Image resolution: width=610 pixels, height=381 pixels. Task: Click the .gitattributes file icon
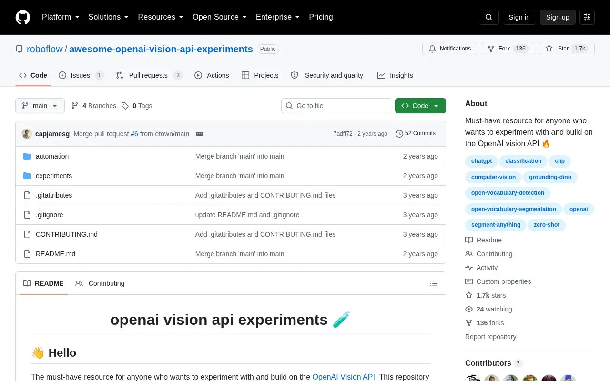coord(27,195)
